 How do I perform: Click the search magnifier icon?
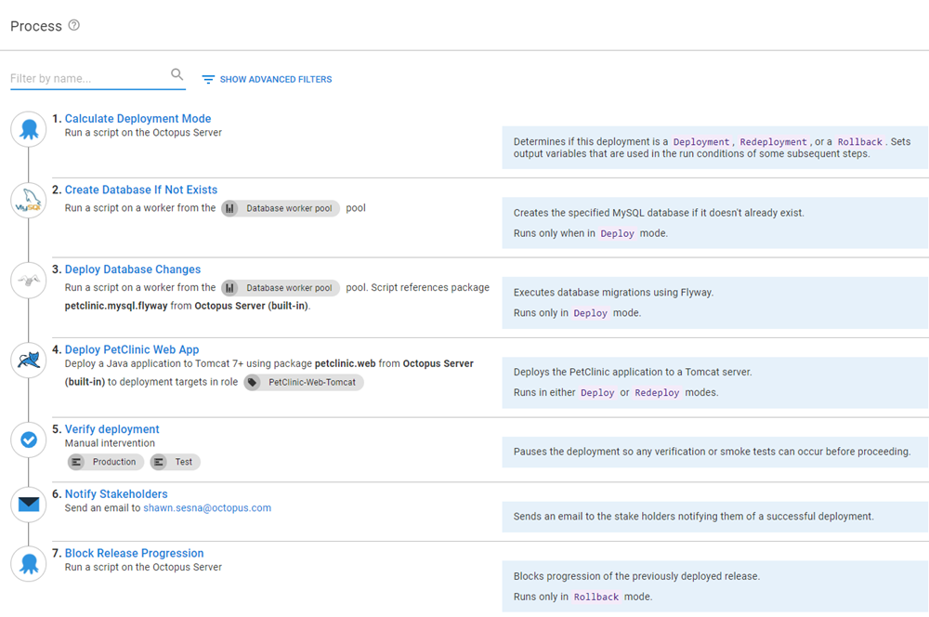[x=177, y=75]
